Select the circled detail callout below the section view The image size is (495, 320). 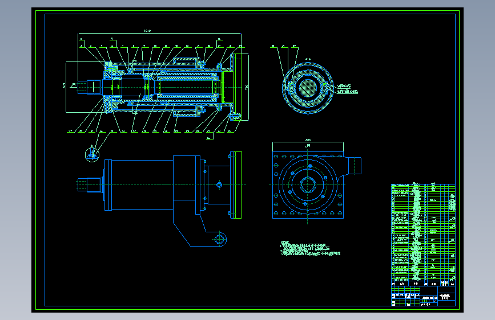tap(92, 154)
